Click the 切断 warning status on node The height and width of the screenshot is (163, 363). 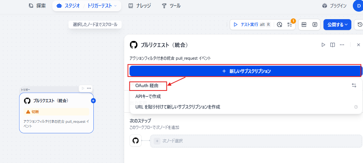pos(56,112)
